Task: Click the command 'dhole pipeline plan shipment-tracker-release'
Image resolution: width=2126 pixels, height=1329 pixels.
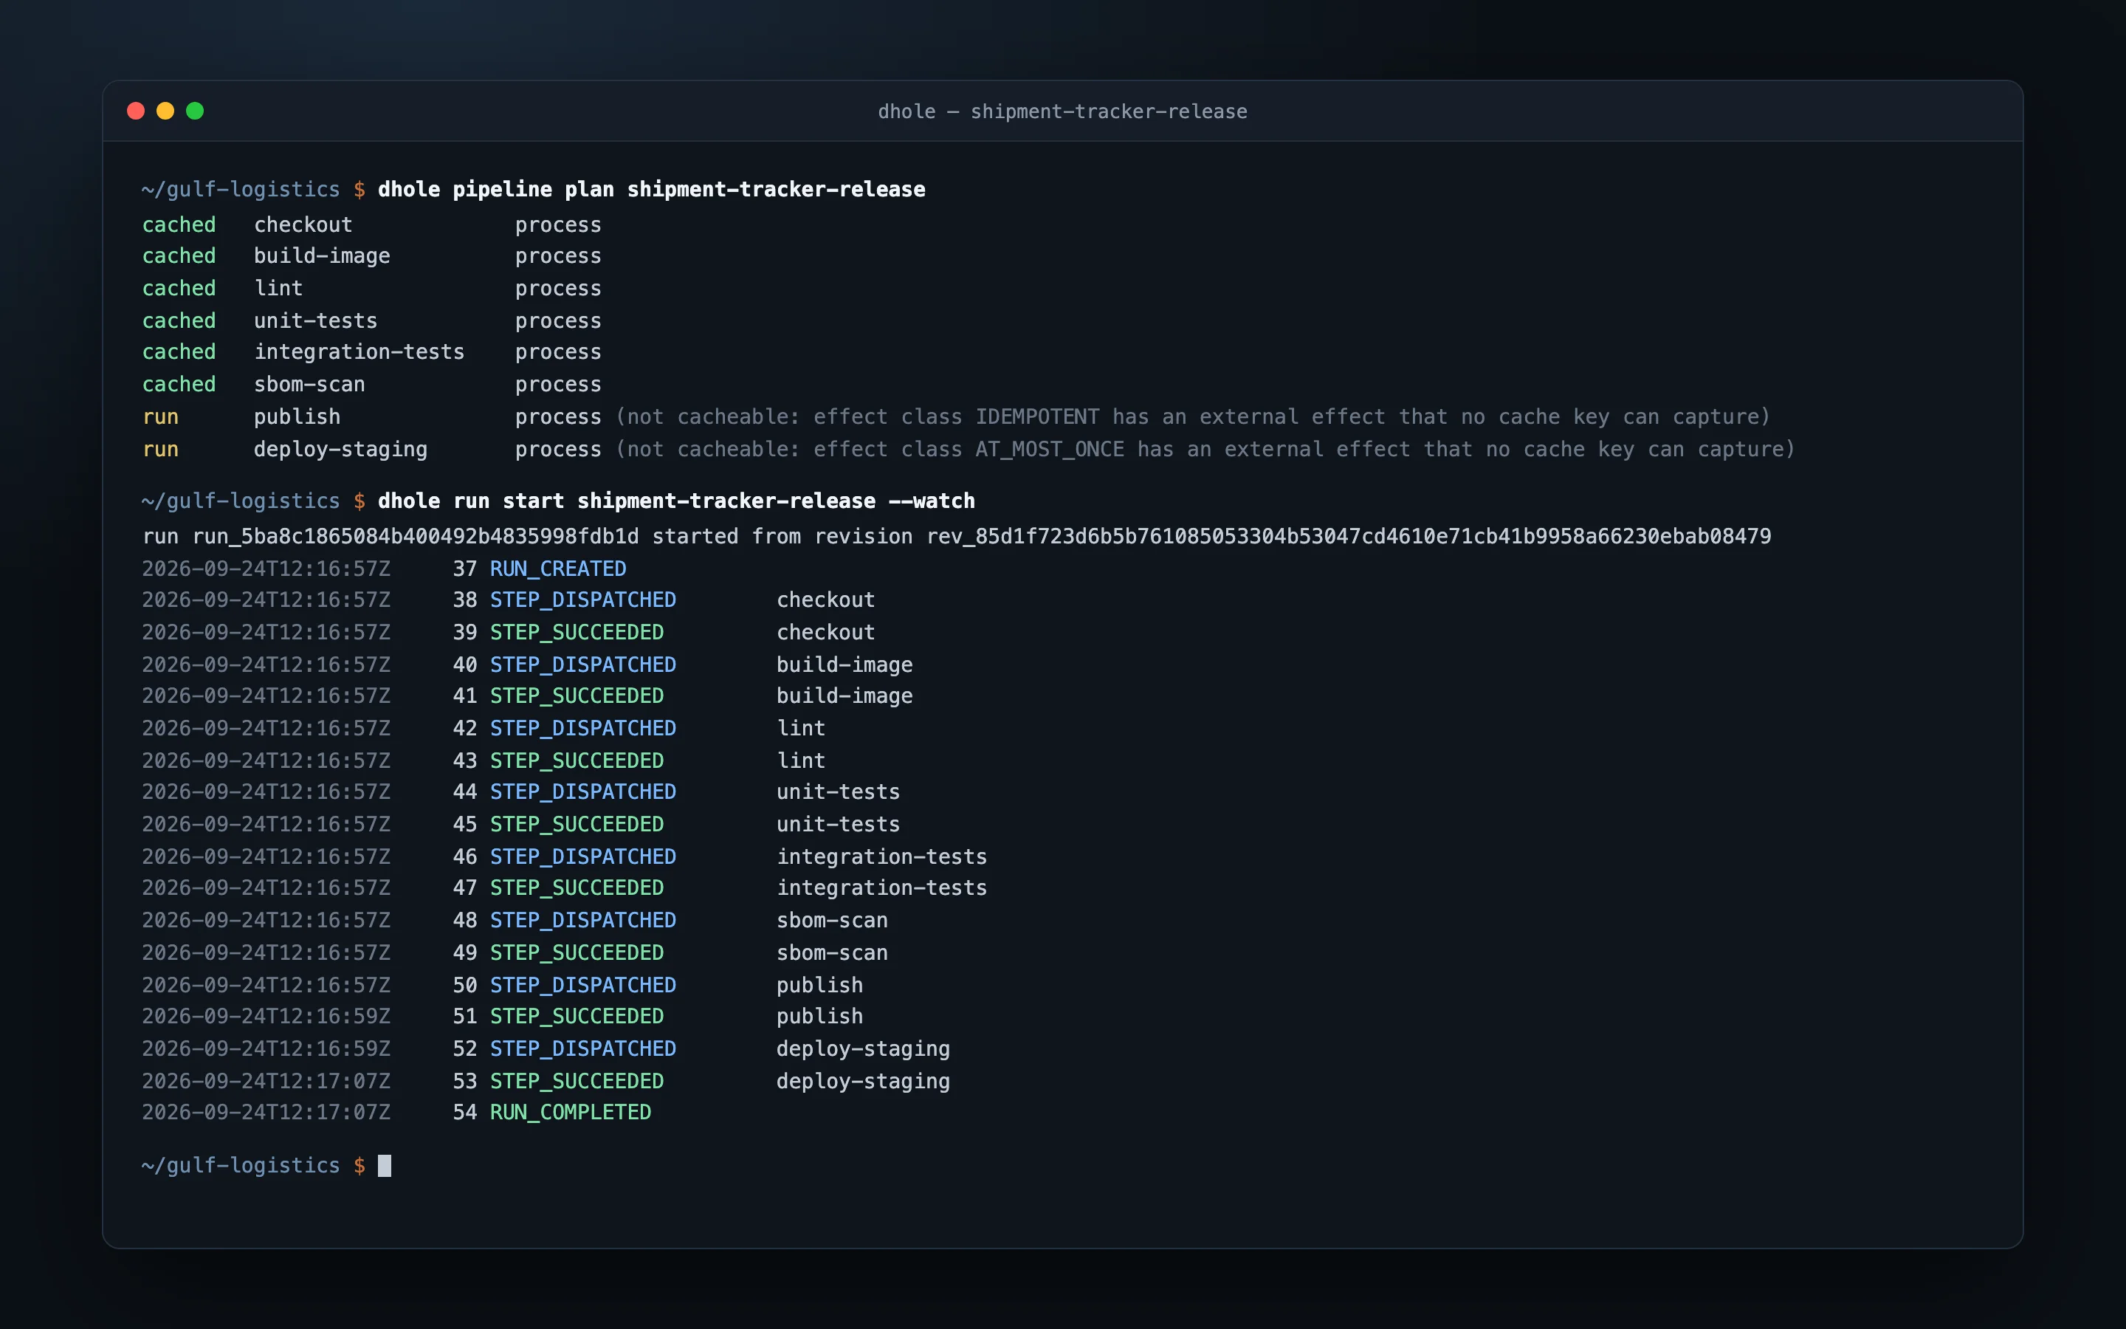Action: click(x=651, y=189)
